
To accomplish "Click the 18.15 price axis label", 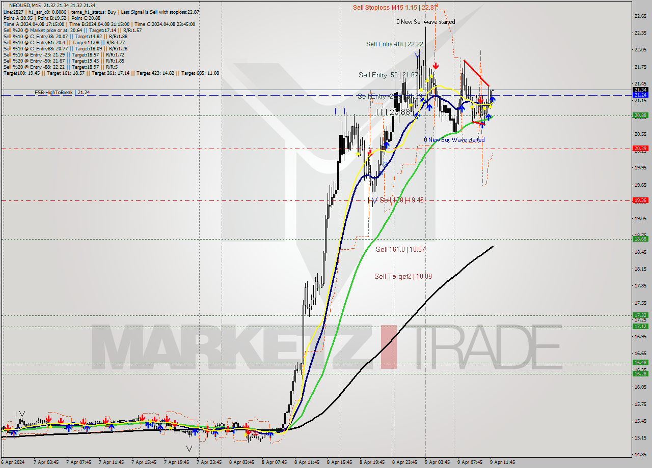I will point(641,269).
